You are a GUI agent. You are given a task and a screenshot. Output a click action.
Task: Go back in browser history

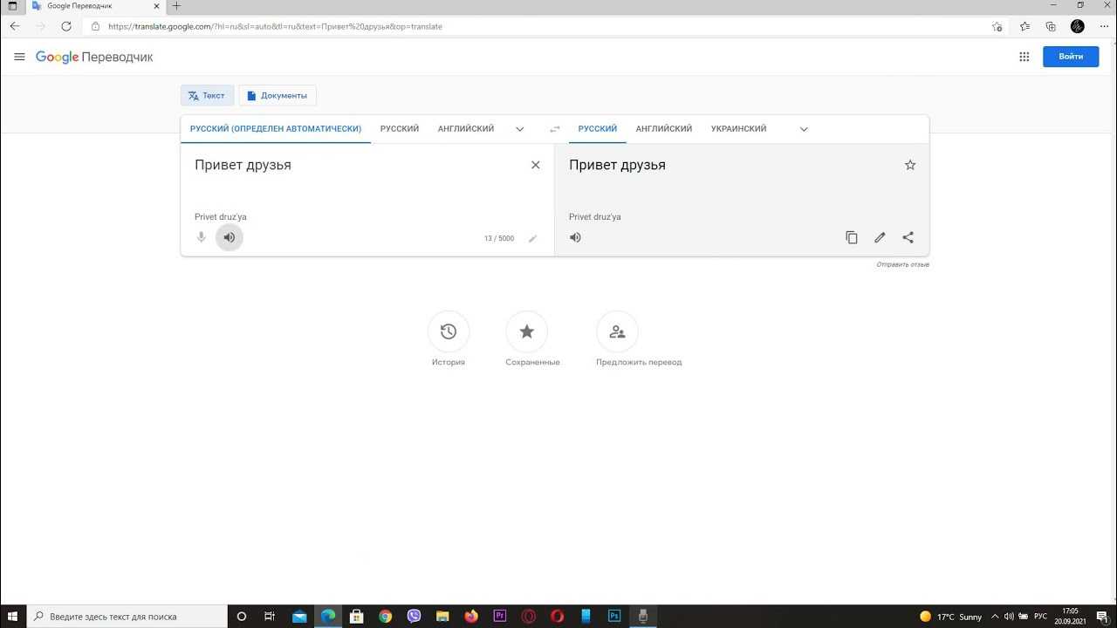click(15, 26)
